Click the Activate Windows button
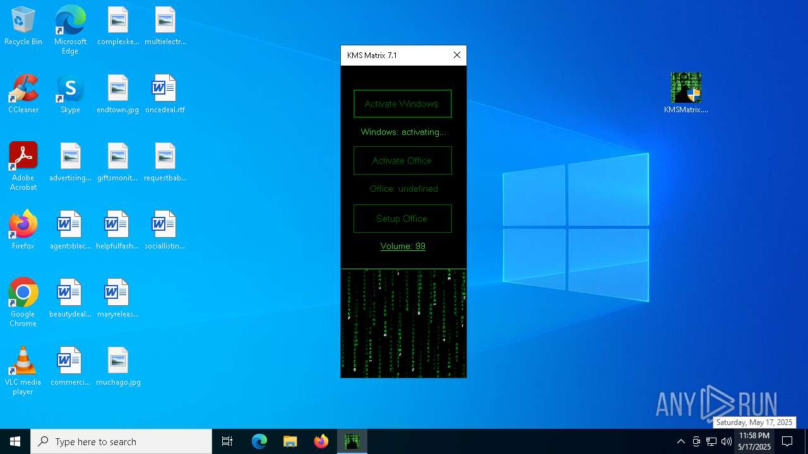 pyautogui.click(x=403, y=104)
